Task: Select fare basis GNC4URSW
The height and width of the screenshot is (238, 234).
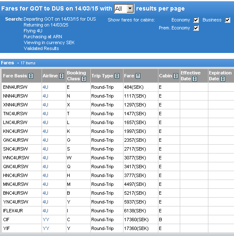Action: pos(16,140)
